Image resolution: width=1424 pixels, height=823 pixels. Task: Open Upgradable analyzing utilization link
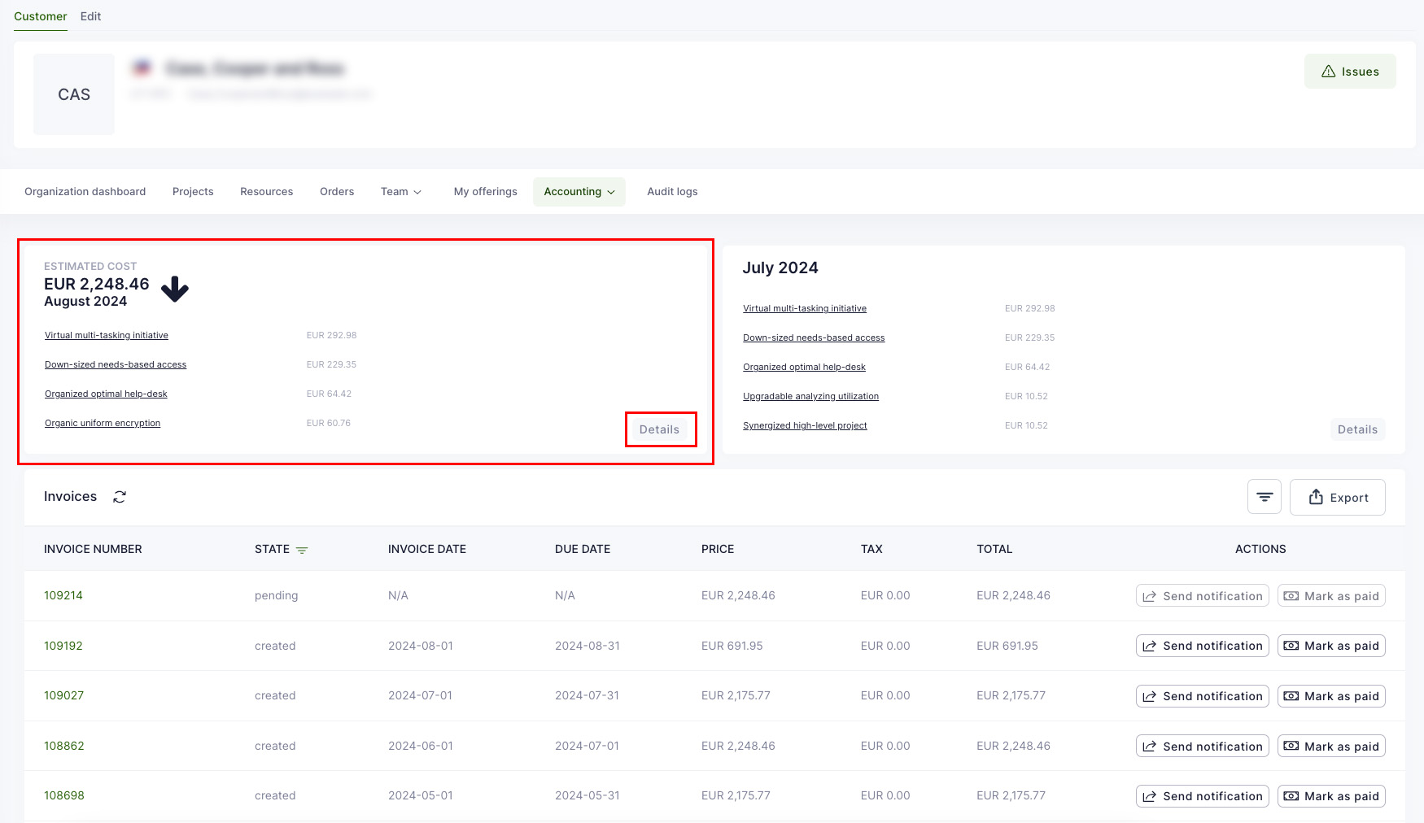coord(810,396)
